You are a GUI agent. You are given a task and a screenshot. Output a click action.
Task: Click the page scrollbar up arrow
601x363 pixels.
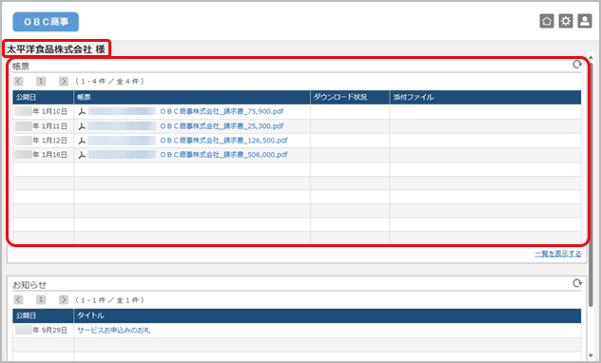[591, 57]
